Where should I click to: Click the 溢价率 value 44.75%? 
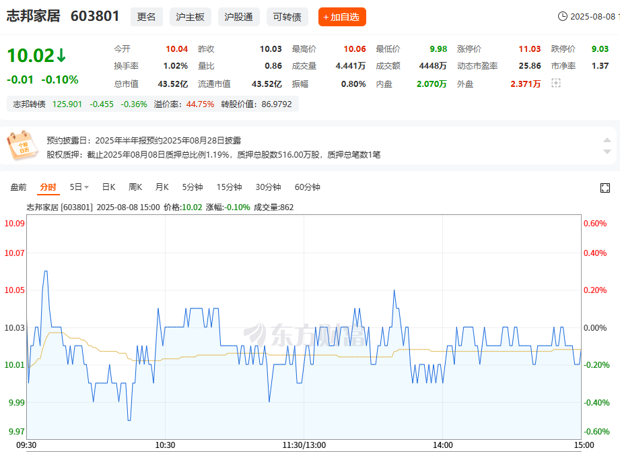tap(200, 104)
